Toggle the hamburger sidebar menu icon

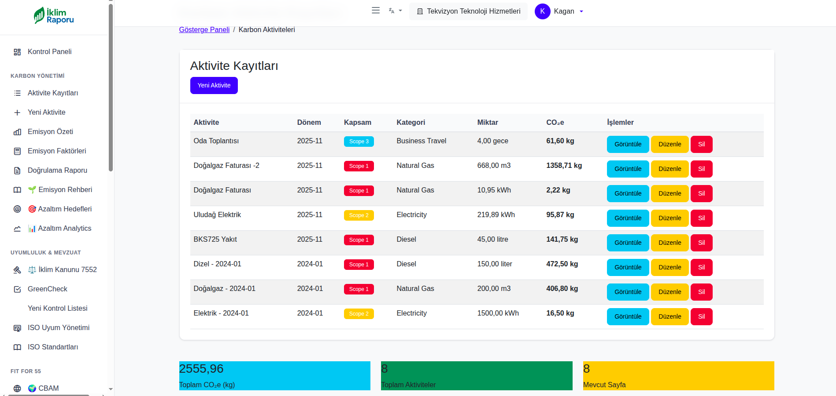tap(375, 11)
